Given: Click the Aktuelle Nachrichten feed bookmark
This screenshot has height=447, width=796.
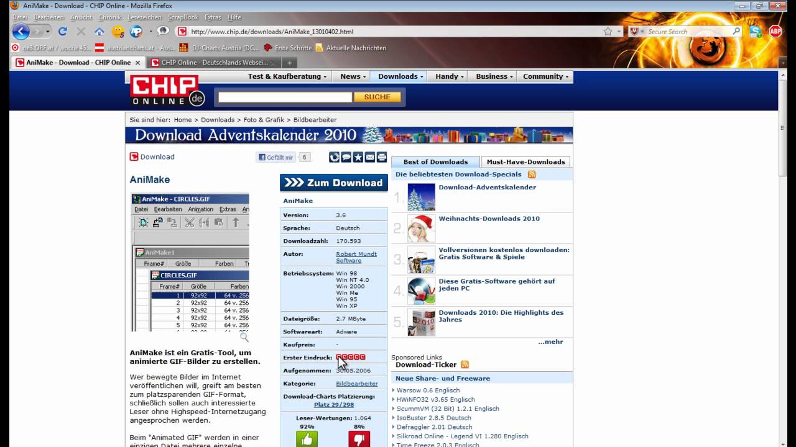Looking at the screenshot, I should [x=351, y=48].
